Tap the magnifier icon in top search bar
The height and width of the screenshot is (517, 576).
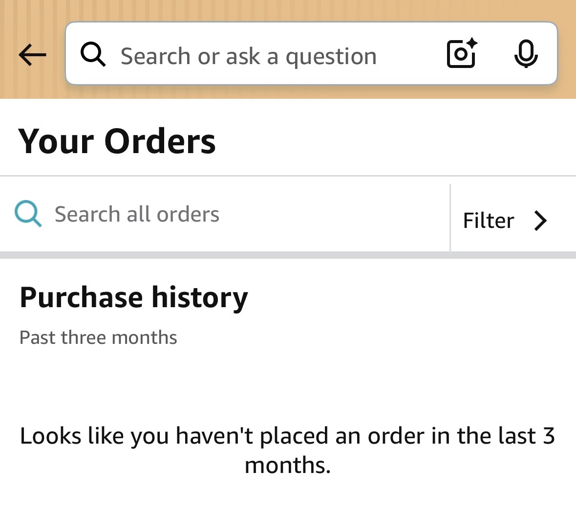93,54
